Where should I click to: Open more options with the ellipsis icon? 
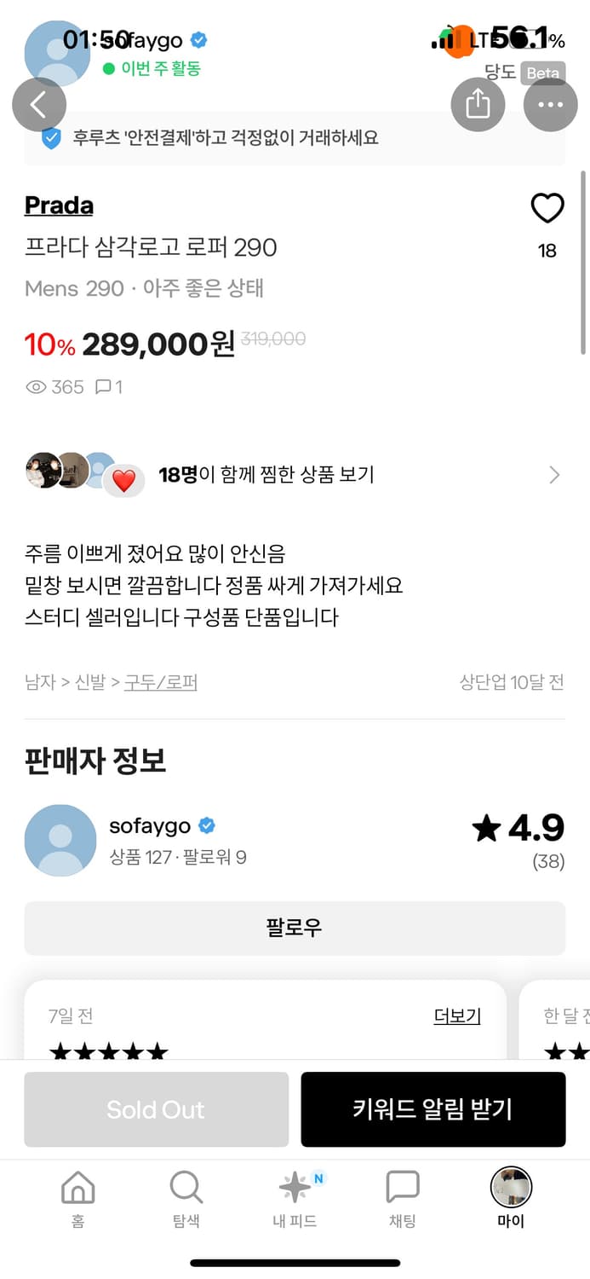(550, 104)
